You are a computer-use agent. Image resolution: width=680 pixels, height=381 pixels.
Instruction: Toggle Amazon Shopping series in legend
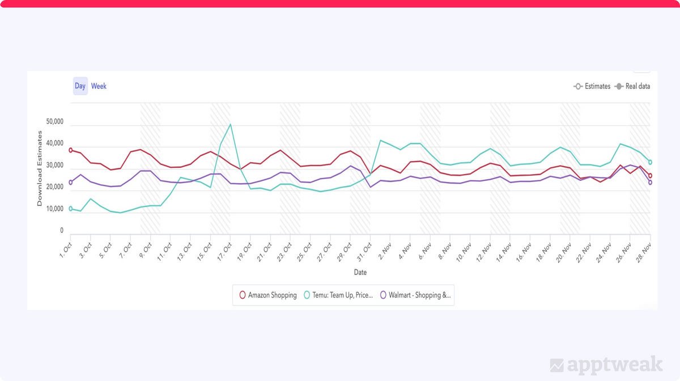(x=268, y=295)
